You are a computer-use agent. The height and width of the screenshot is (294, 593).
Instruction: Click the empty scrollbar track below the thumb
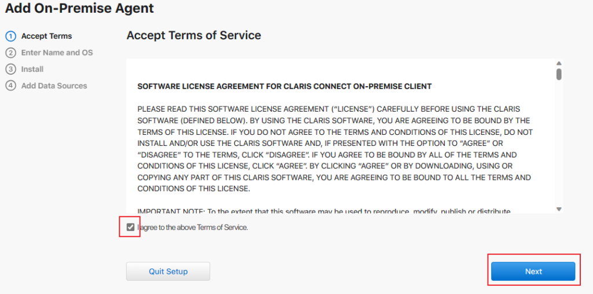[x=559, y=145]
